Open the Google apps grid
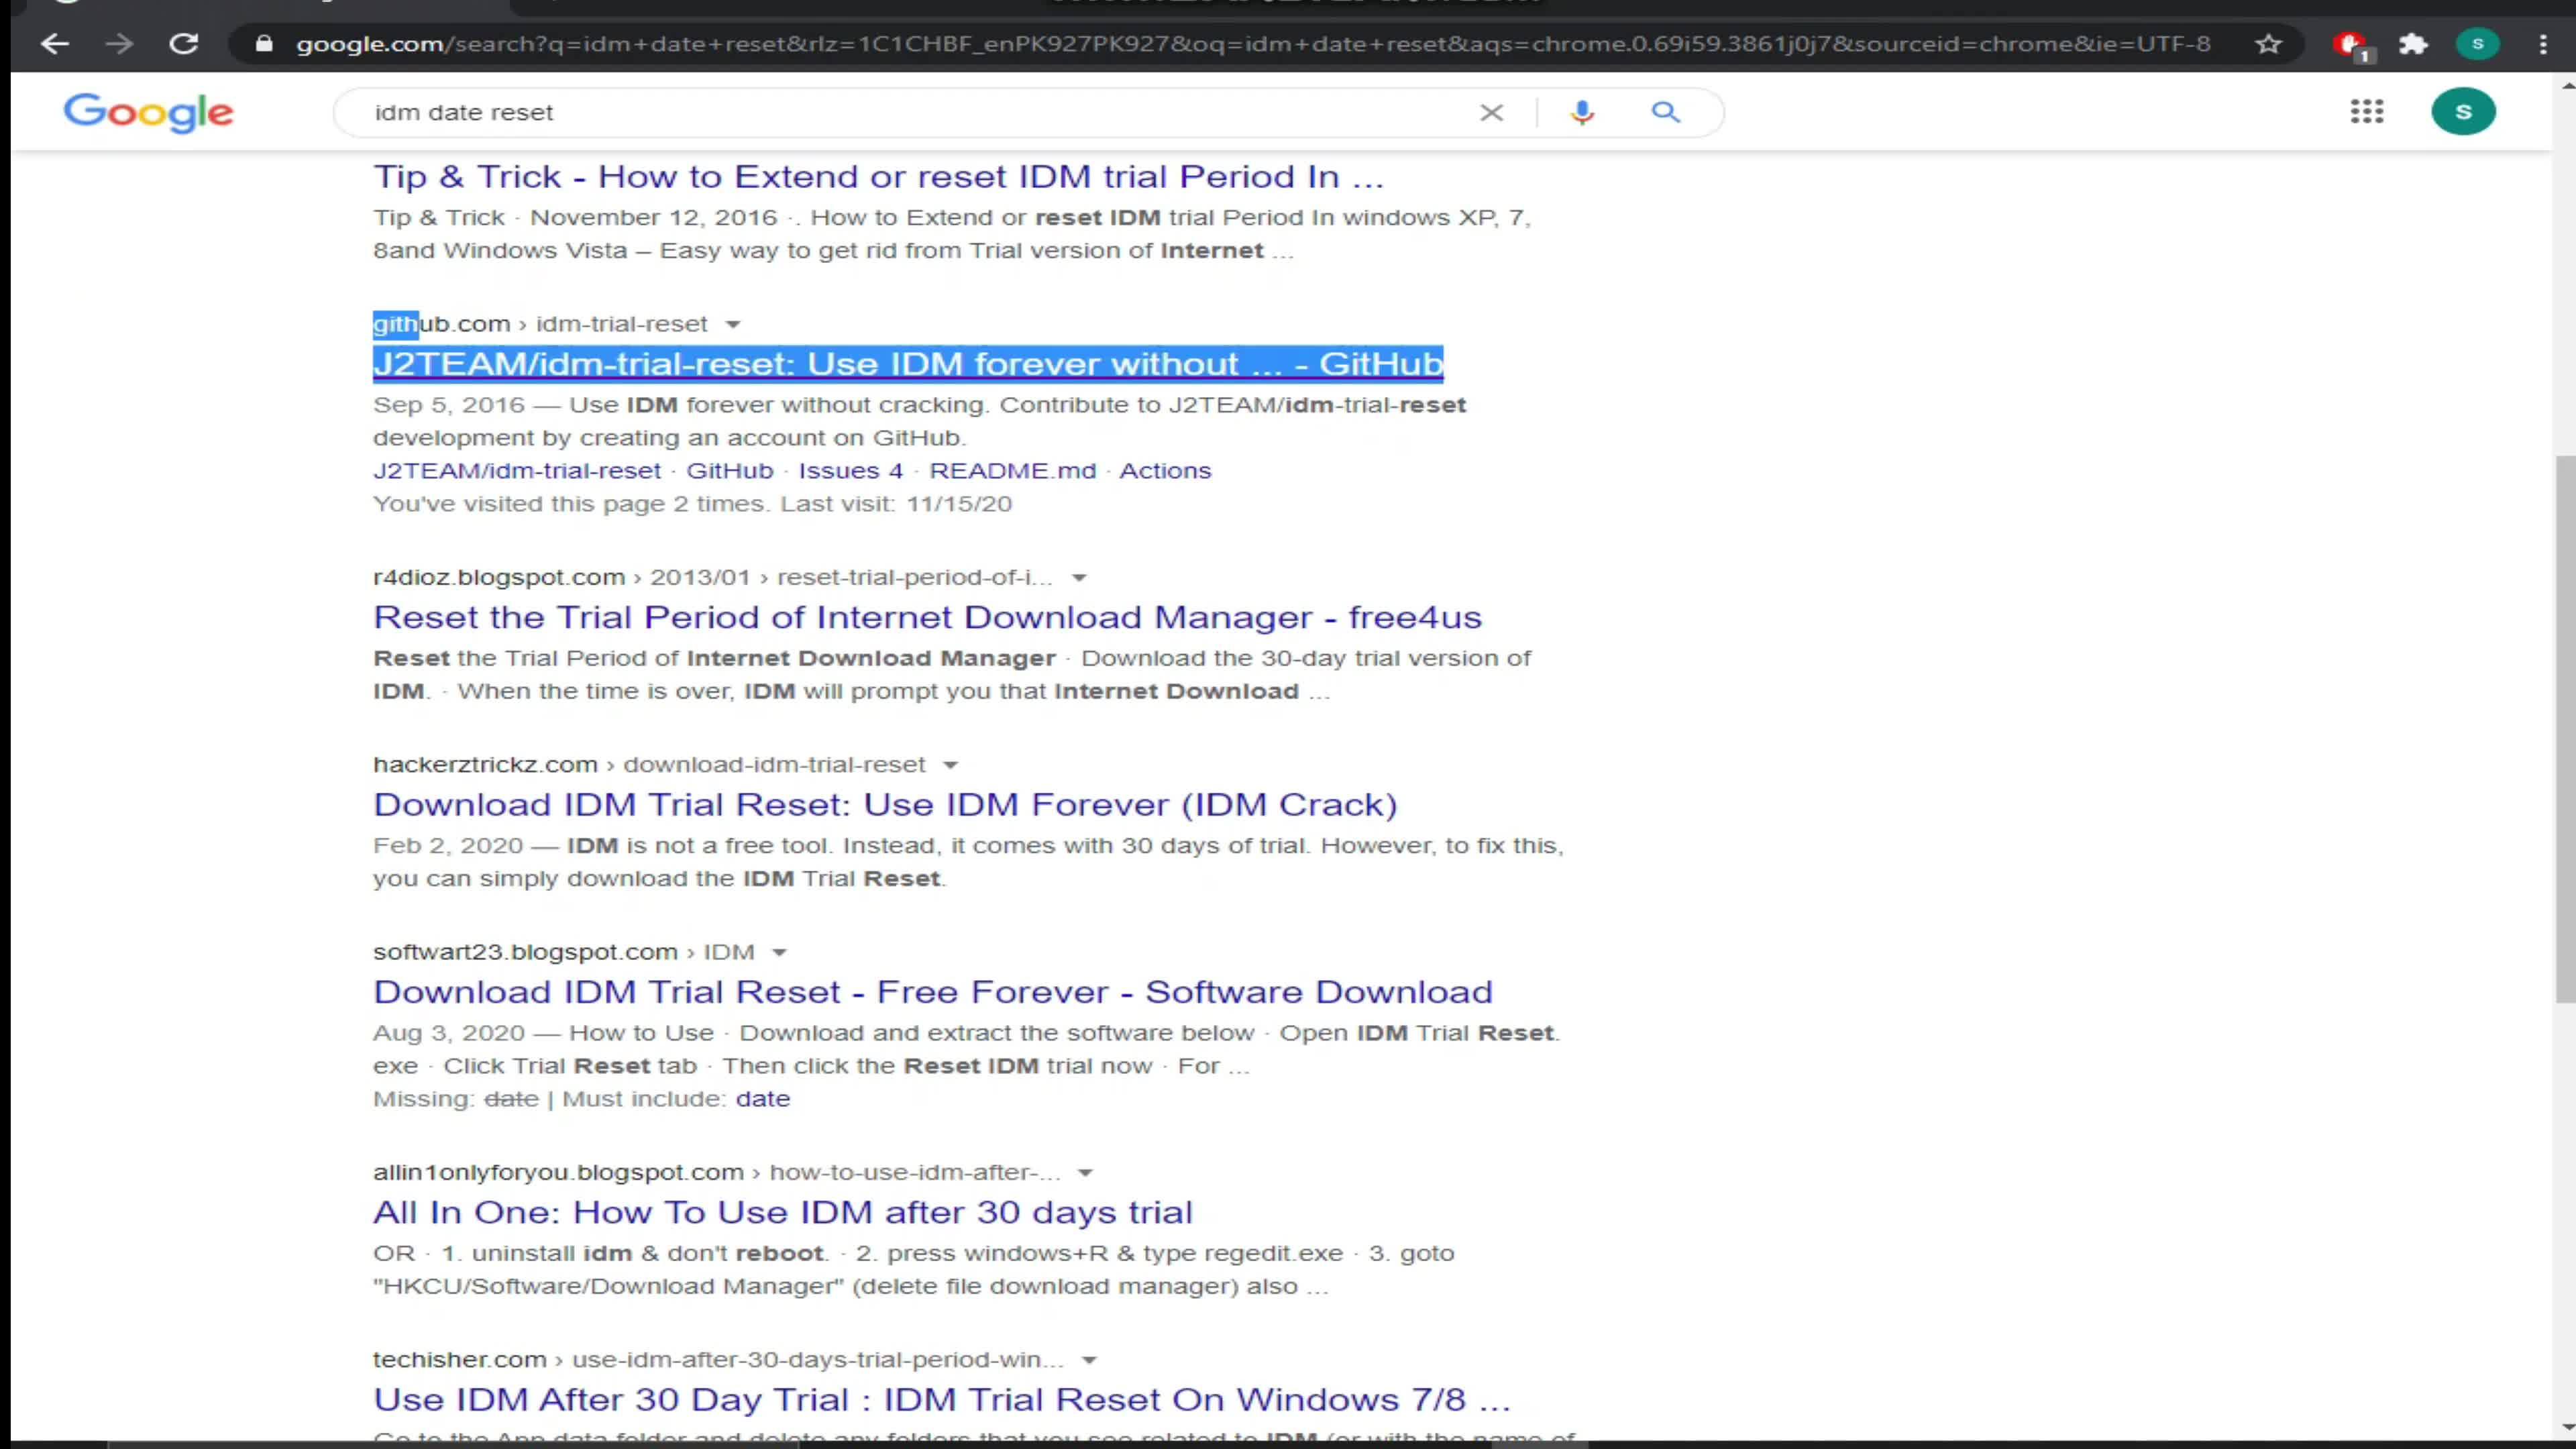Viewport: 2576px width, 1449px height. (2367, 111)
